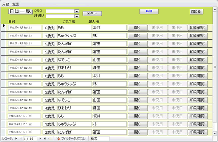Click the 記入者 column header
This screenshot has width=218, height=142.
tap(94, 22)
